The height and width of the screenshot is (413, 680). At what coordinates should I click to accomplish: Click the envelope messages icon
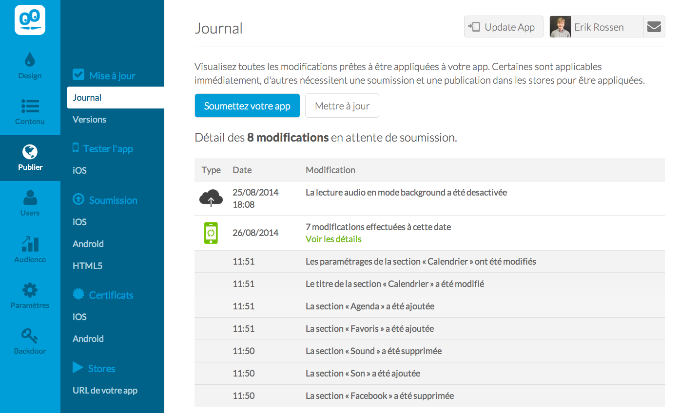[654, 27]
